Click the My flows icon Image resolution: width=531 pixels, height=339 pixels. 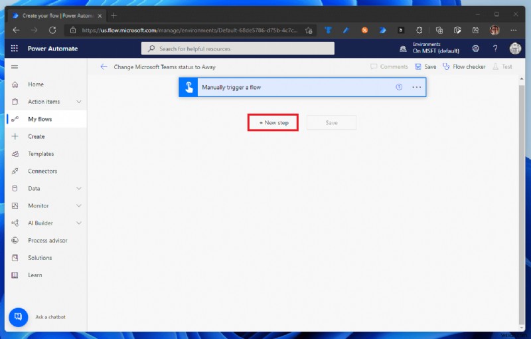tap(15, 119)
